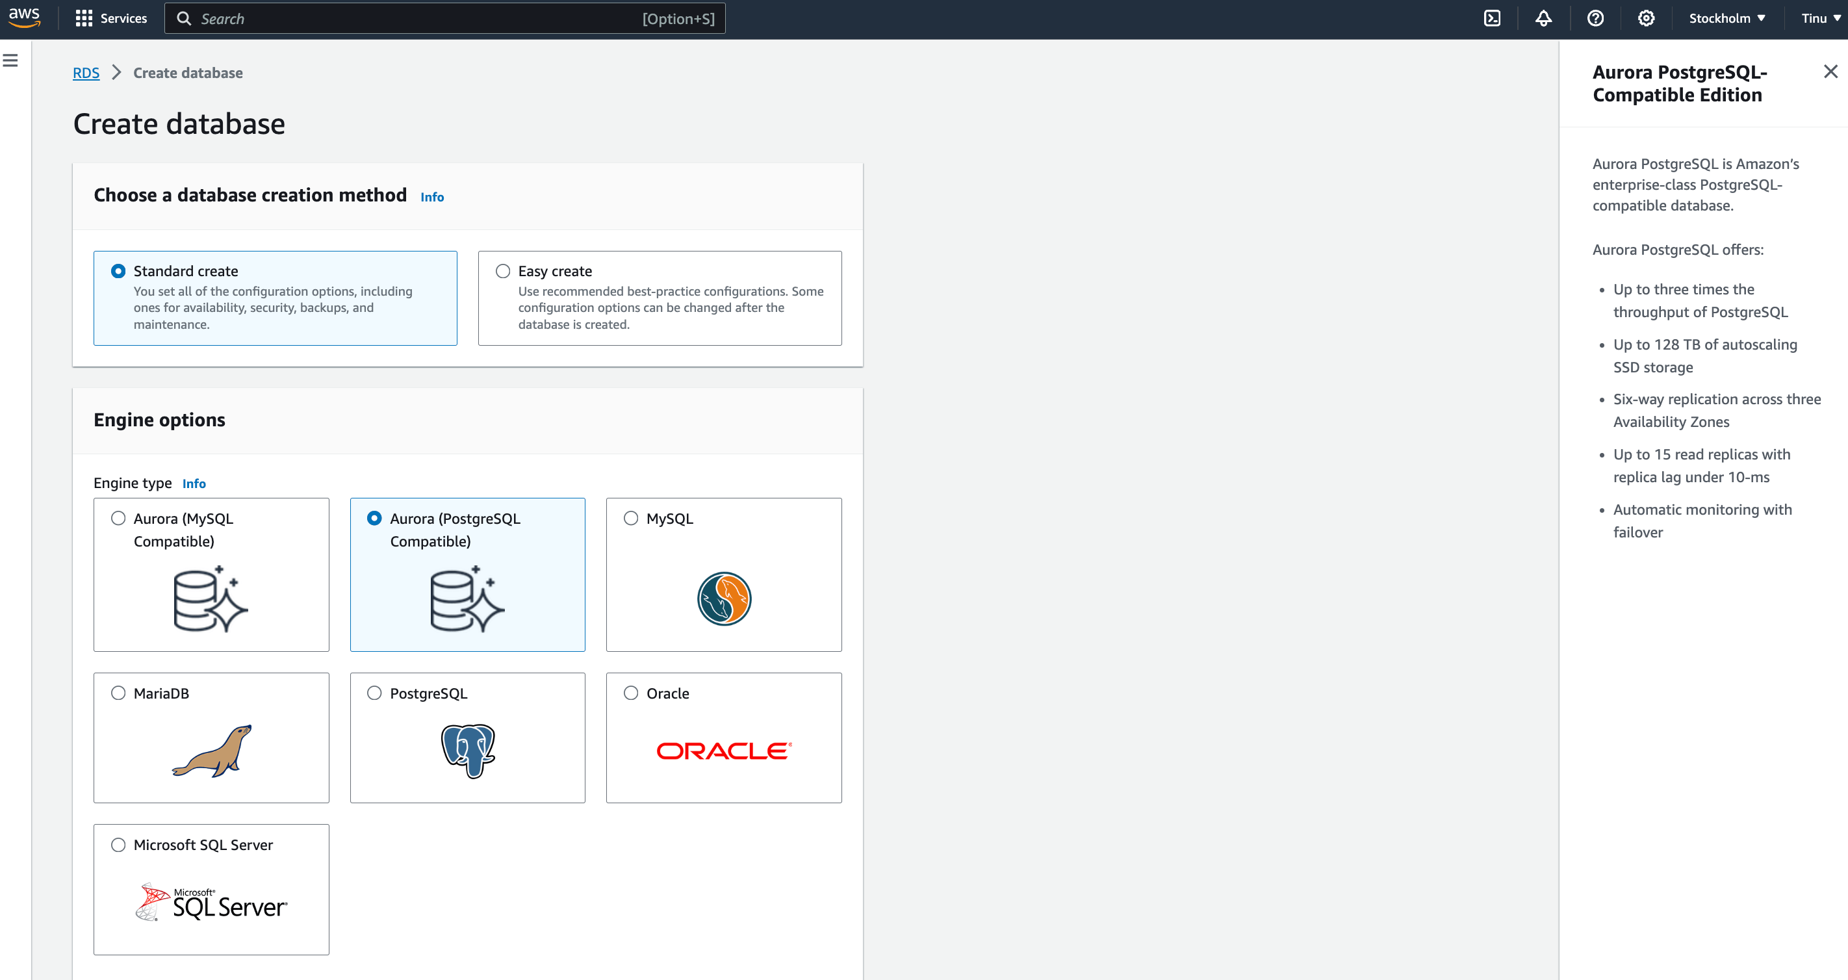Expand the Tinu account dropdown
Image resolution: width=1848 pixels, height=980 pixels.
click(1820, 19)
